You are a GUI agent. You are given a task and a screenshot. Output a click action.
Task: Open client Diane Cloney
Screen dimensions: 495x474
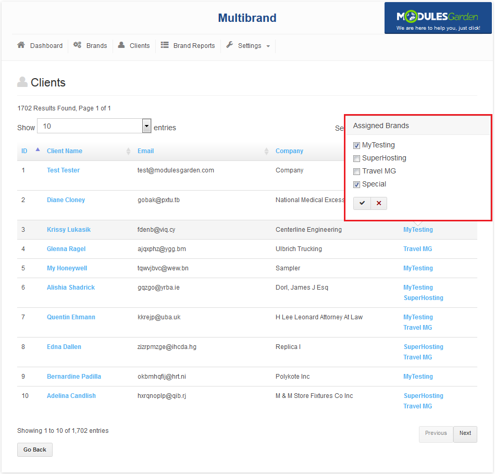tap(66, 200)
